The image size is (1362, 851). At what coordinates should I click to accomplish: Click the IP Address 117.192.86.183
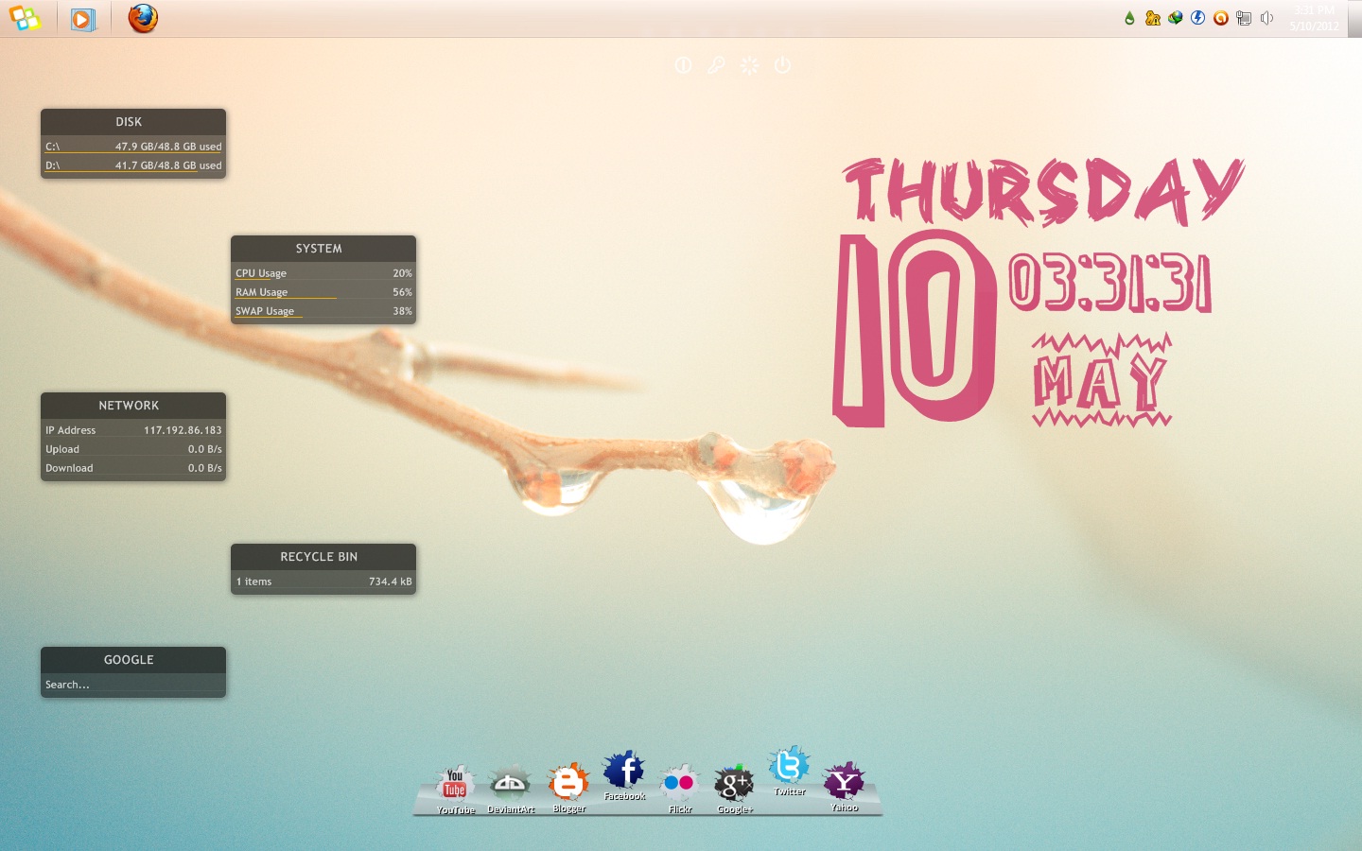183,430
